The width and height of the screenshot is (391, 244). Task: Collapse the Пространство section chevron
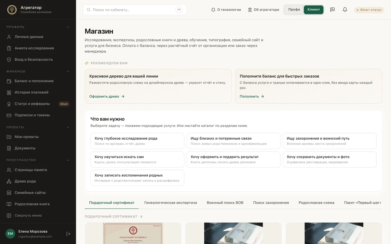tap(68, 160)
